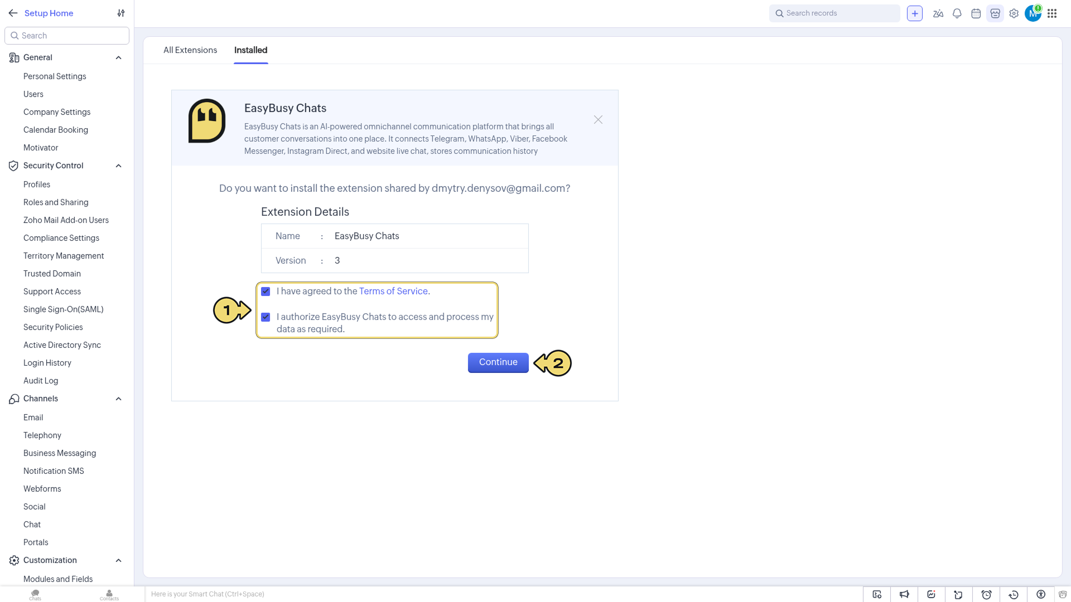Open the notifications bell
This screenshot has width=1071, height=602.
957,13
